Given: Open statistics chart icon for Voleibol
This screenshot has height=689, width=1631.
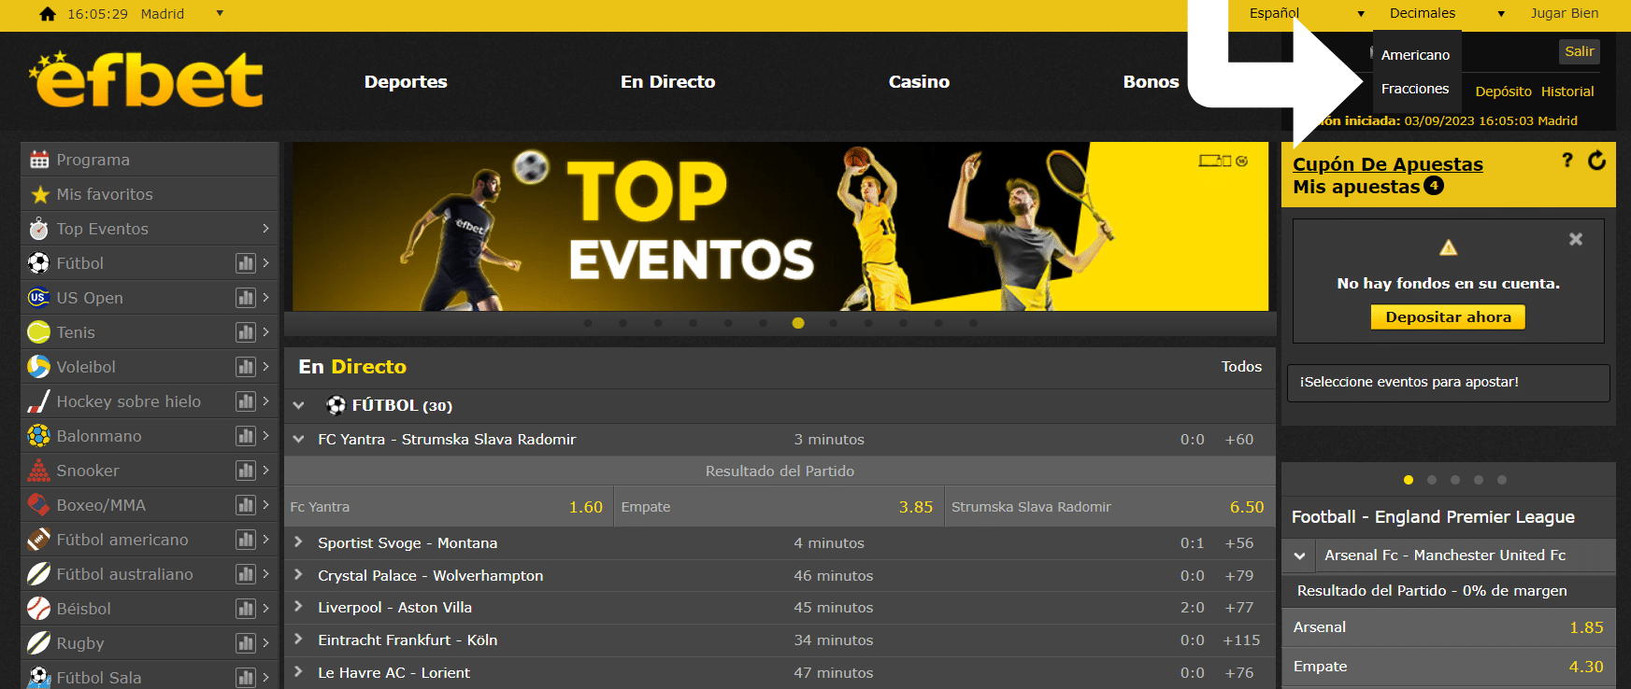Looking at the screenshot, I should 246,367.
